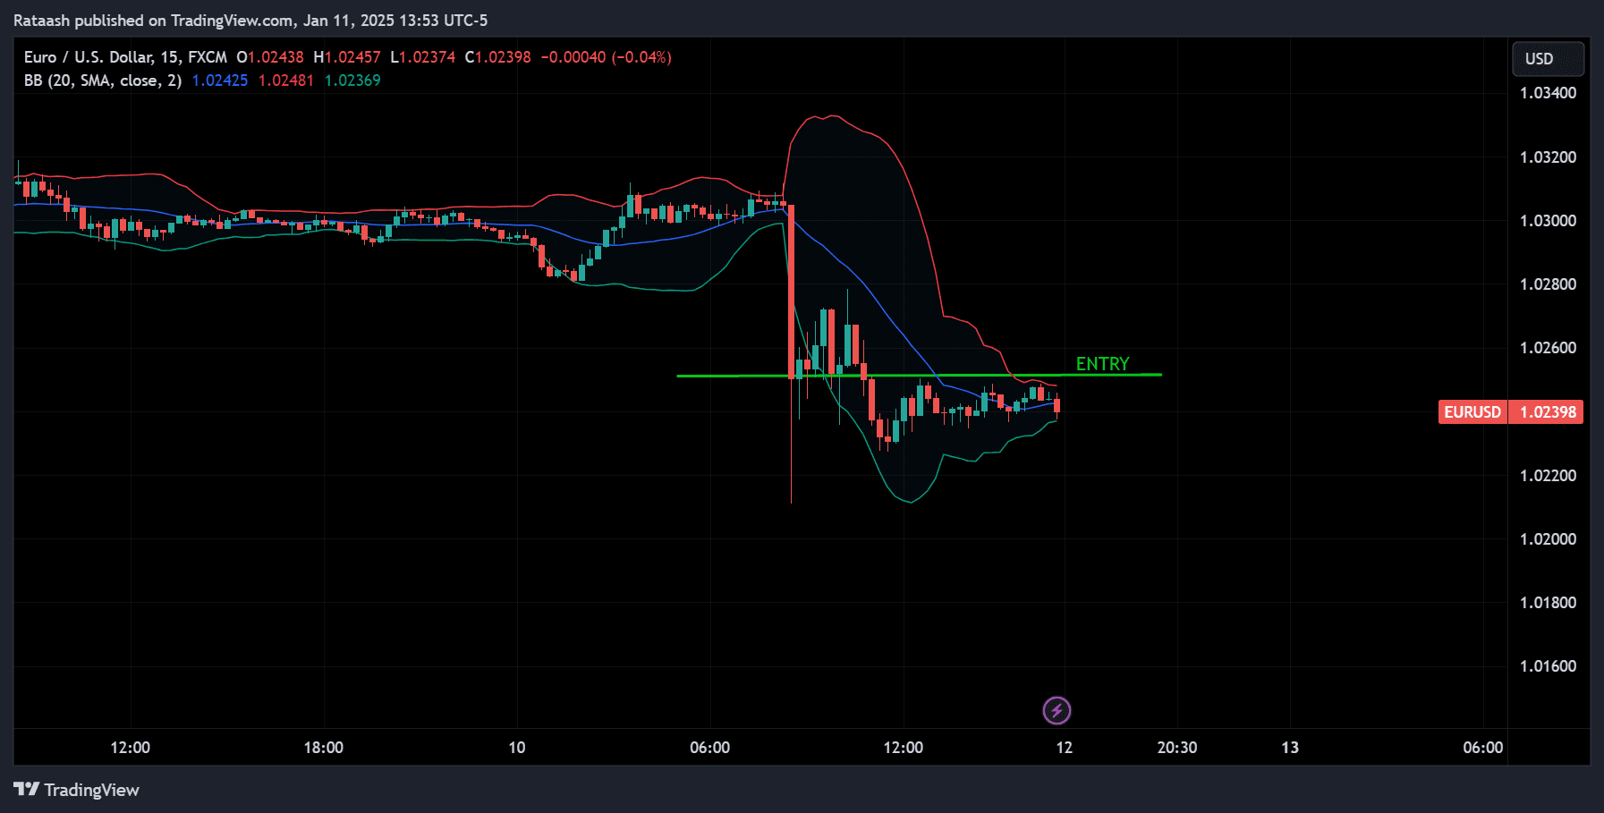Click the close value 1.02398 in the legend
This screenshot has height=813, width=1604.
click(503, 57)
